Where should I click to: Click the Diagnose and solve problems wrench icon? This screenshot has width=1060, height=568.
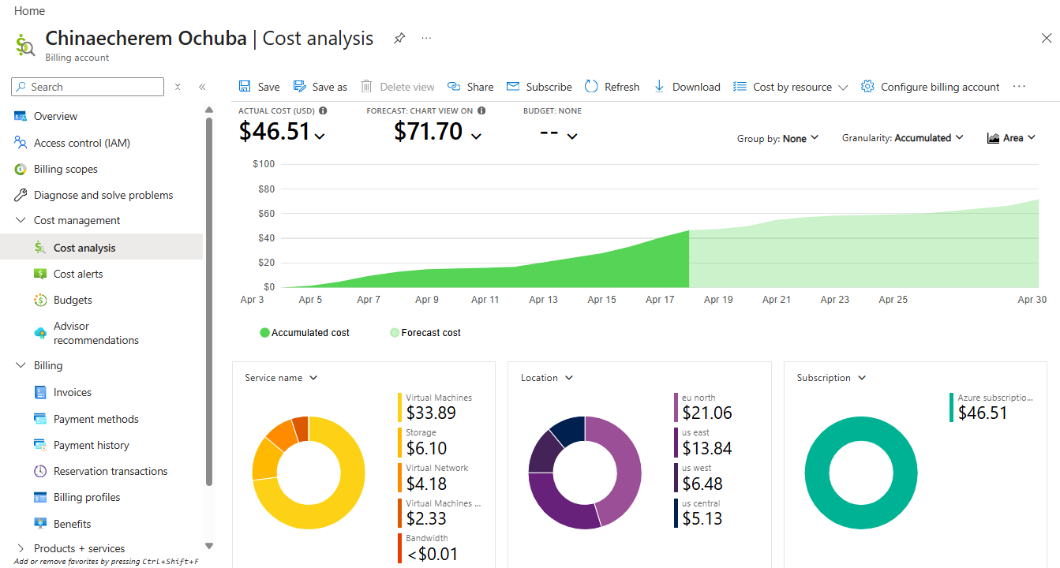21,195
